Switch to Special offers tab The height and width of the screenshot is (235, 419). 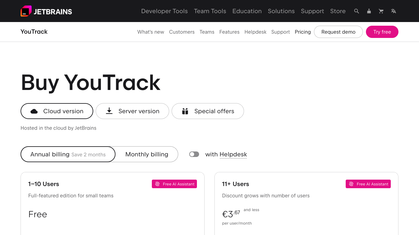coord(208,111)
